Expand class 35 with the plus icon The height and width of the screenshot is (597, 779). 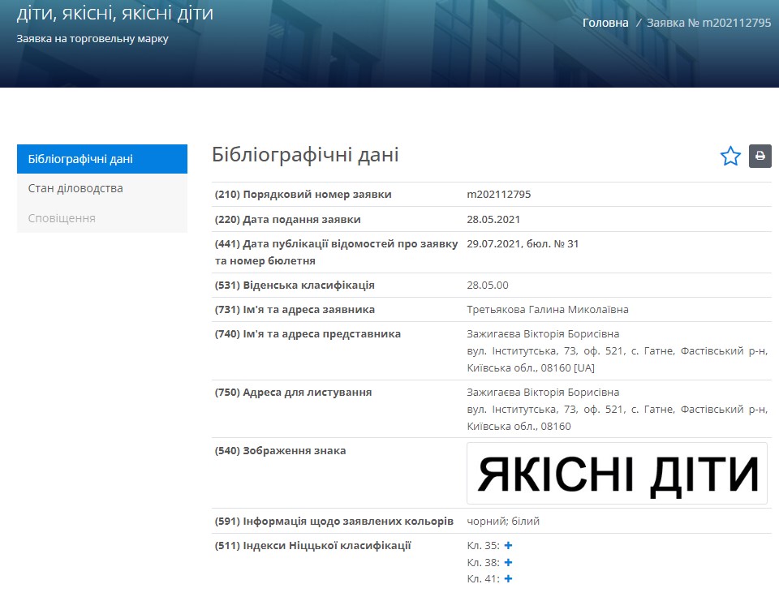click(508, 546)
